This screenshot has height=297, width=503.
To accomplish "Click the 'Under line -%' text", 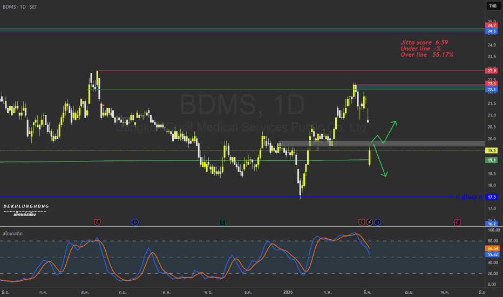I will pos(420,49).
